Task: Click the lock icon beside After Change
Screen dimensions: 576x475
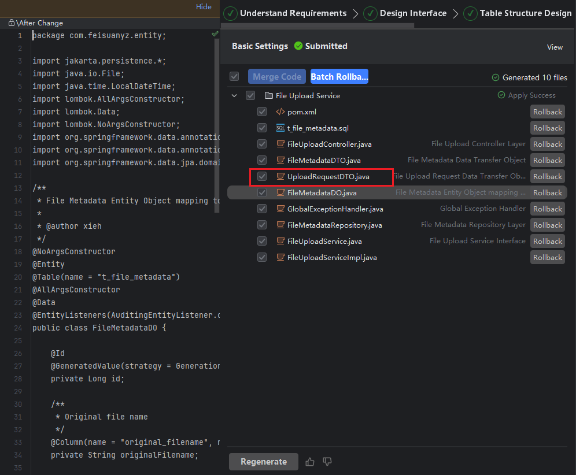Action: 12,23
